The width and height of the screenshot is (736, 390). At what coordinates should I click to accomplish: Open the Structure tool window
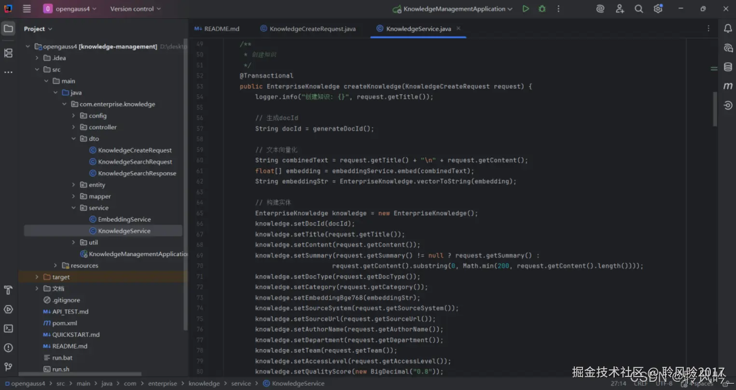point(8,53)
